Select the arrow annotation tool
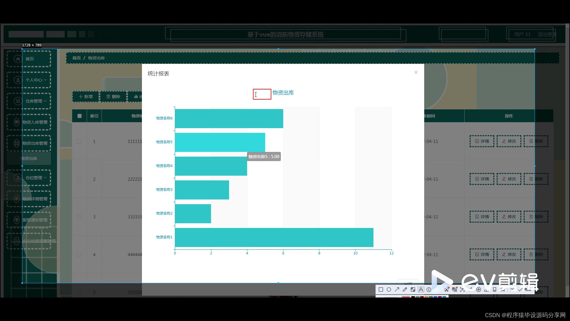Image resolution: width=570 pixels, height=321 pixels. [397, 289]
